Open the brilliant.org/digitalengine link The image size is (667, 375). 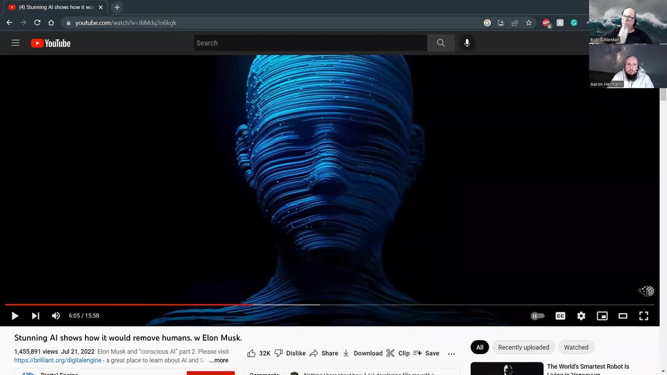point(58,360)
